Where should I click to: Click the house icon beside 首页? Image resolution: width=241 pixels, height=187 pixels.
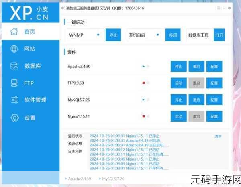tap(14, 32)
